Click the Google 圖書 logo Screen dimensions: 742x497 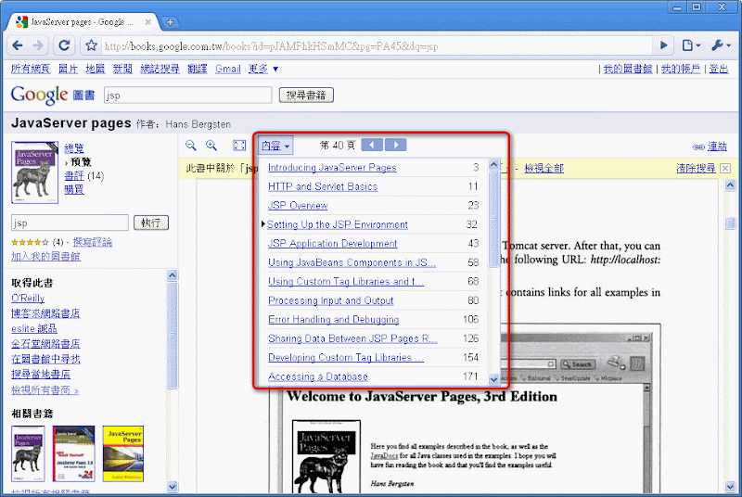point(53,96)
